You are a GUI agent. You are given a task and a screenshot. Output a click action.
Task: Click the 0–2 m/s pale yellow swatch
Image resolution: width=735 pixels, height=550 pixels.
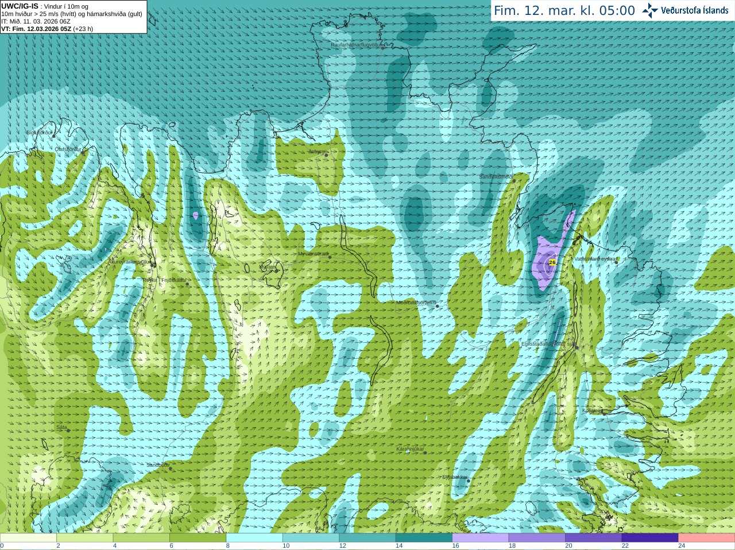tap(28, 537)
